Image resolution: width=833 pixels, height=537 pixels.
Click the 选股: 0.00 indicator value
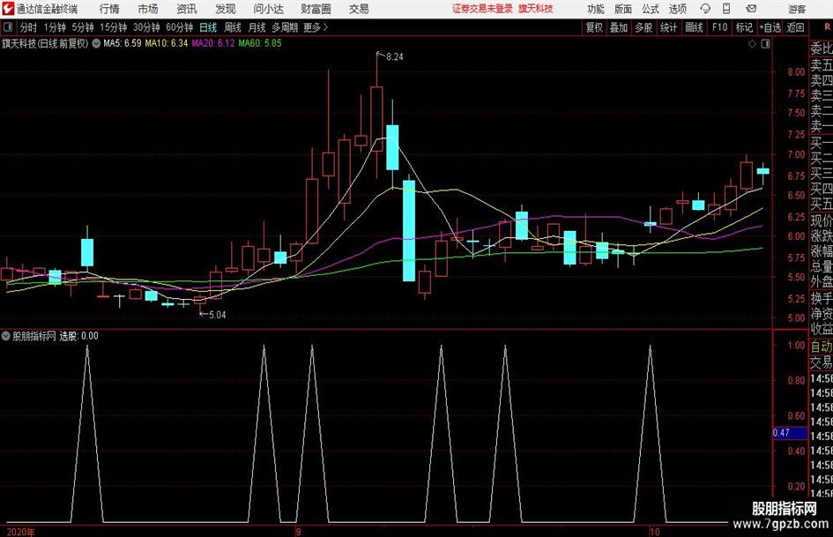pyautogui.click(x=78, y=336)
